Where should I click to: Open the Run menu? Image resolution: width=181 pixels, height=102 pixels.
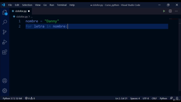click(52, 5)
